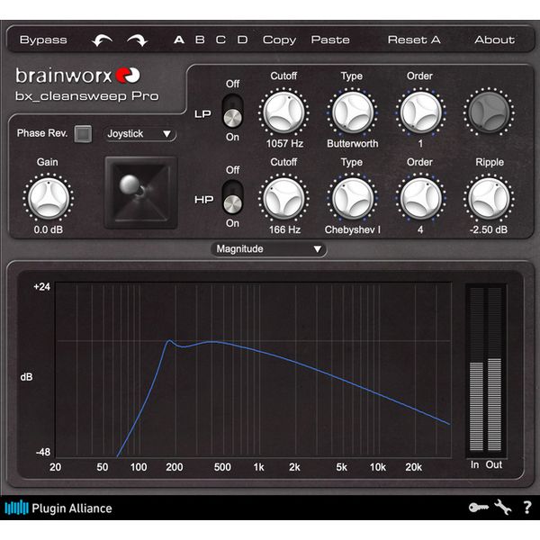Click the HP Ripple knob
This screenshot has width=540, height=540.
489,198
